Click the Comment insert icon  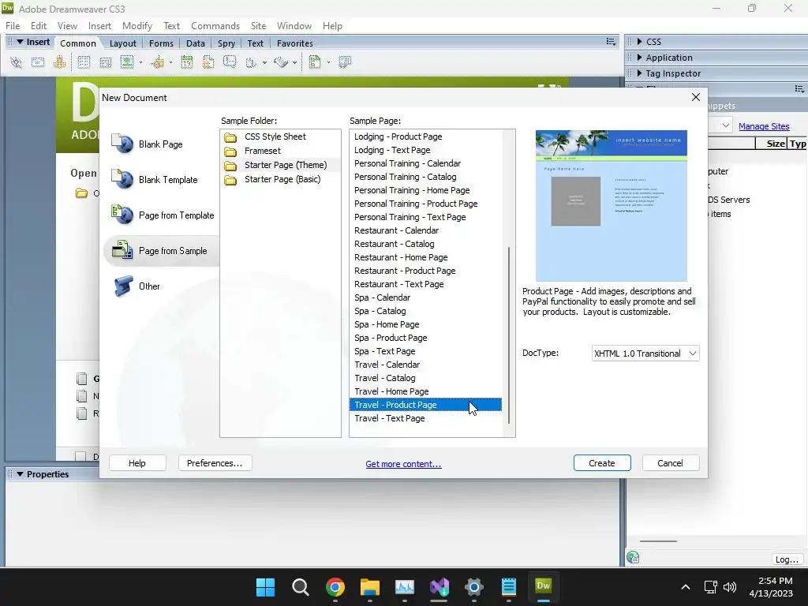coord(230,62)
